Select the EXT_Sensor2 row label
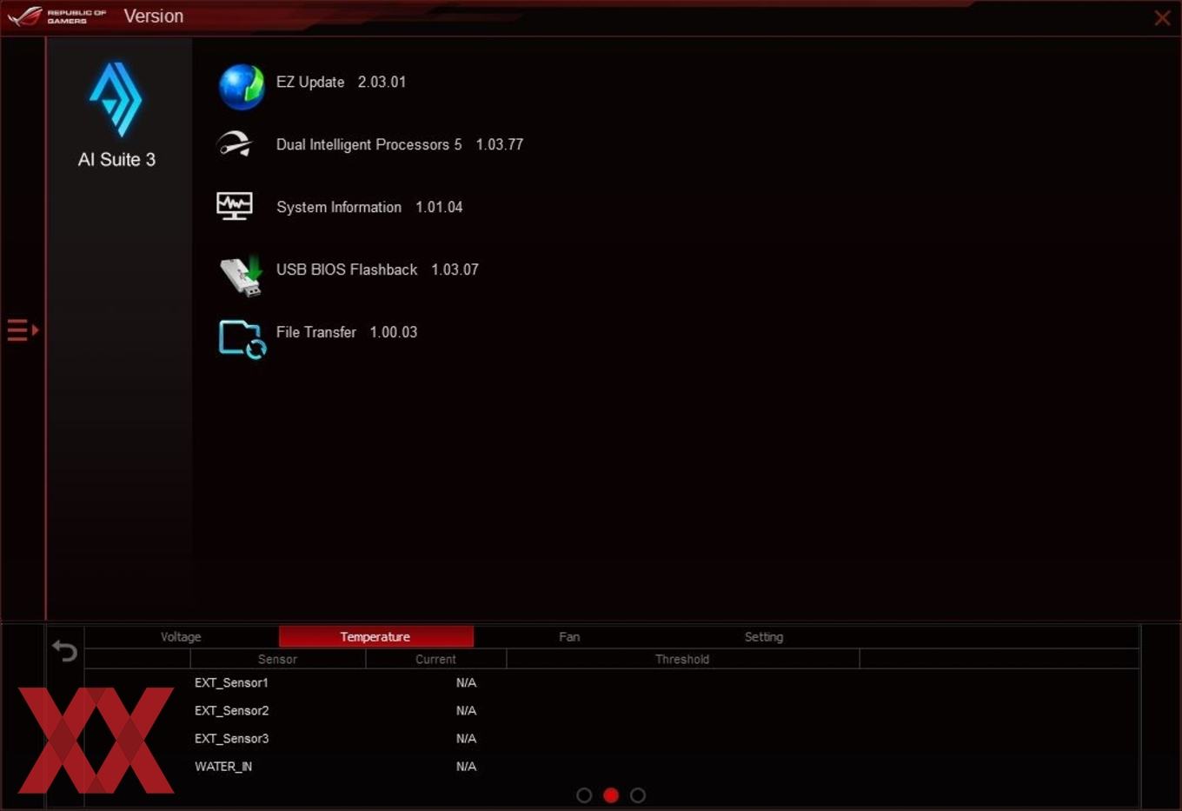 tap(231, 711)
